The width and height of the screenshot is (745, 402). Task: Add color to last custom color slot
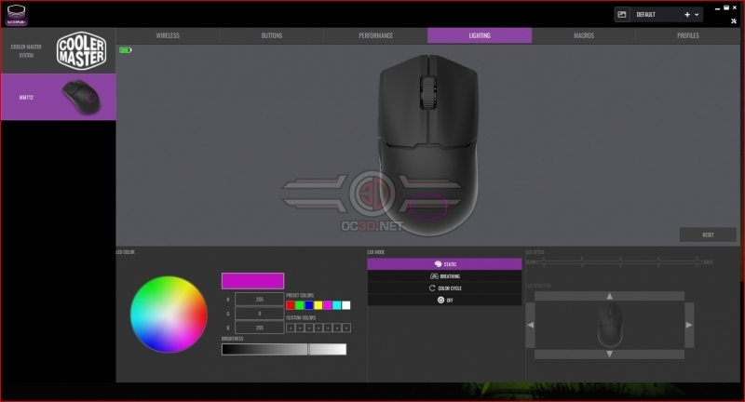(x=346, y=328)
